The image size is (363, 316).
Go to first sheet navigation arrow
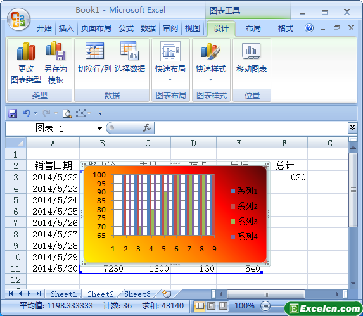[11, 294]
